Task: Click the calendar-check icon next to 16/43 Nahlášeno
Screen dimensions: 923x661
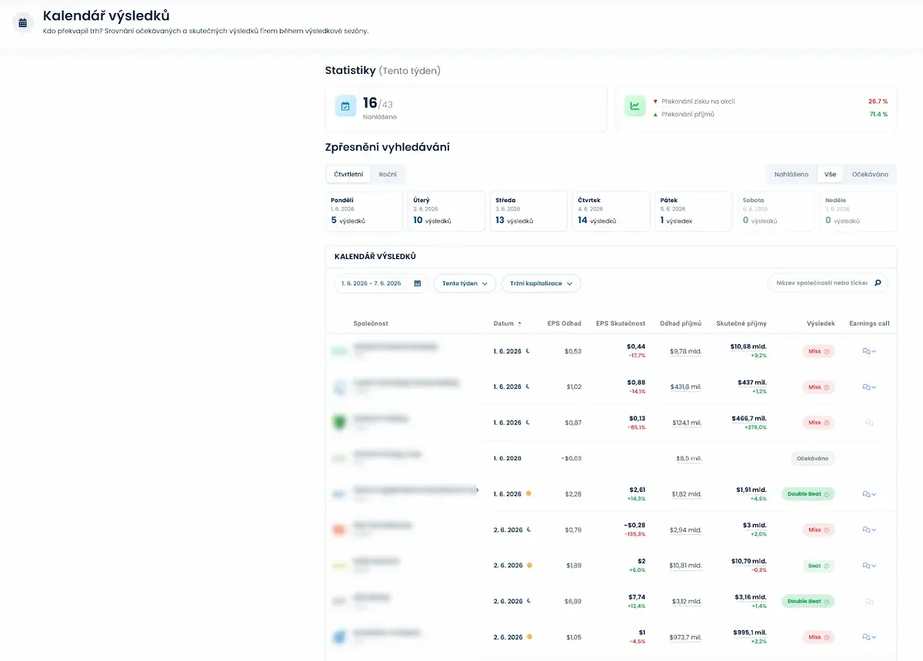Action: point(345,106)
